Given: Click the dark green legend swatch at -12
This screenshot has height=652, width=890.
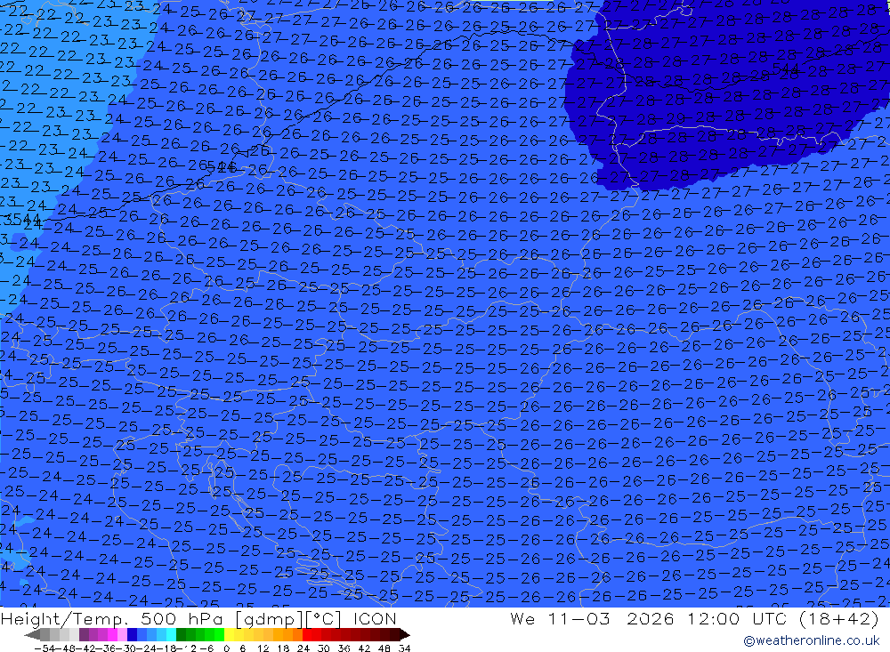Looking at the screenshot, I should (x=181, y=634).
